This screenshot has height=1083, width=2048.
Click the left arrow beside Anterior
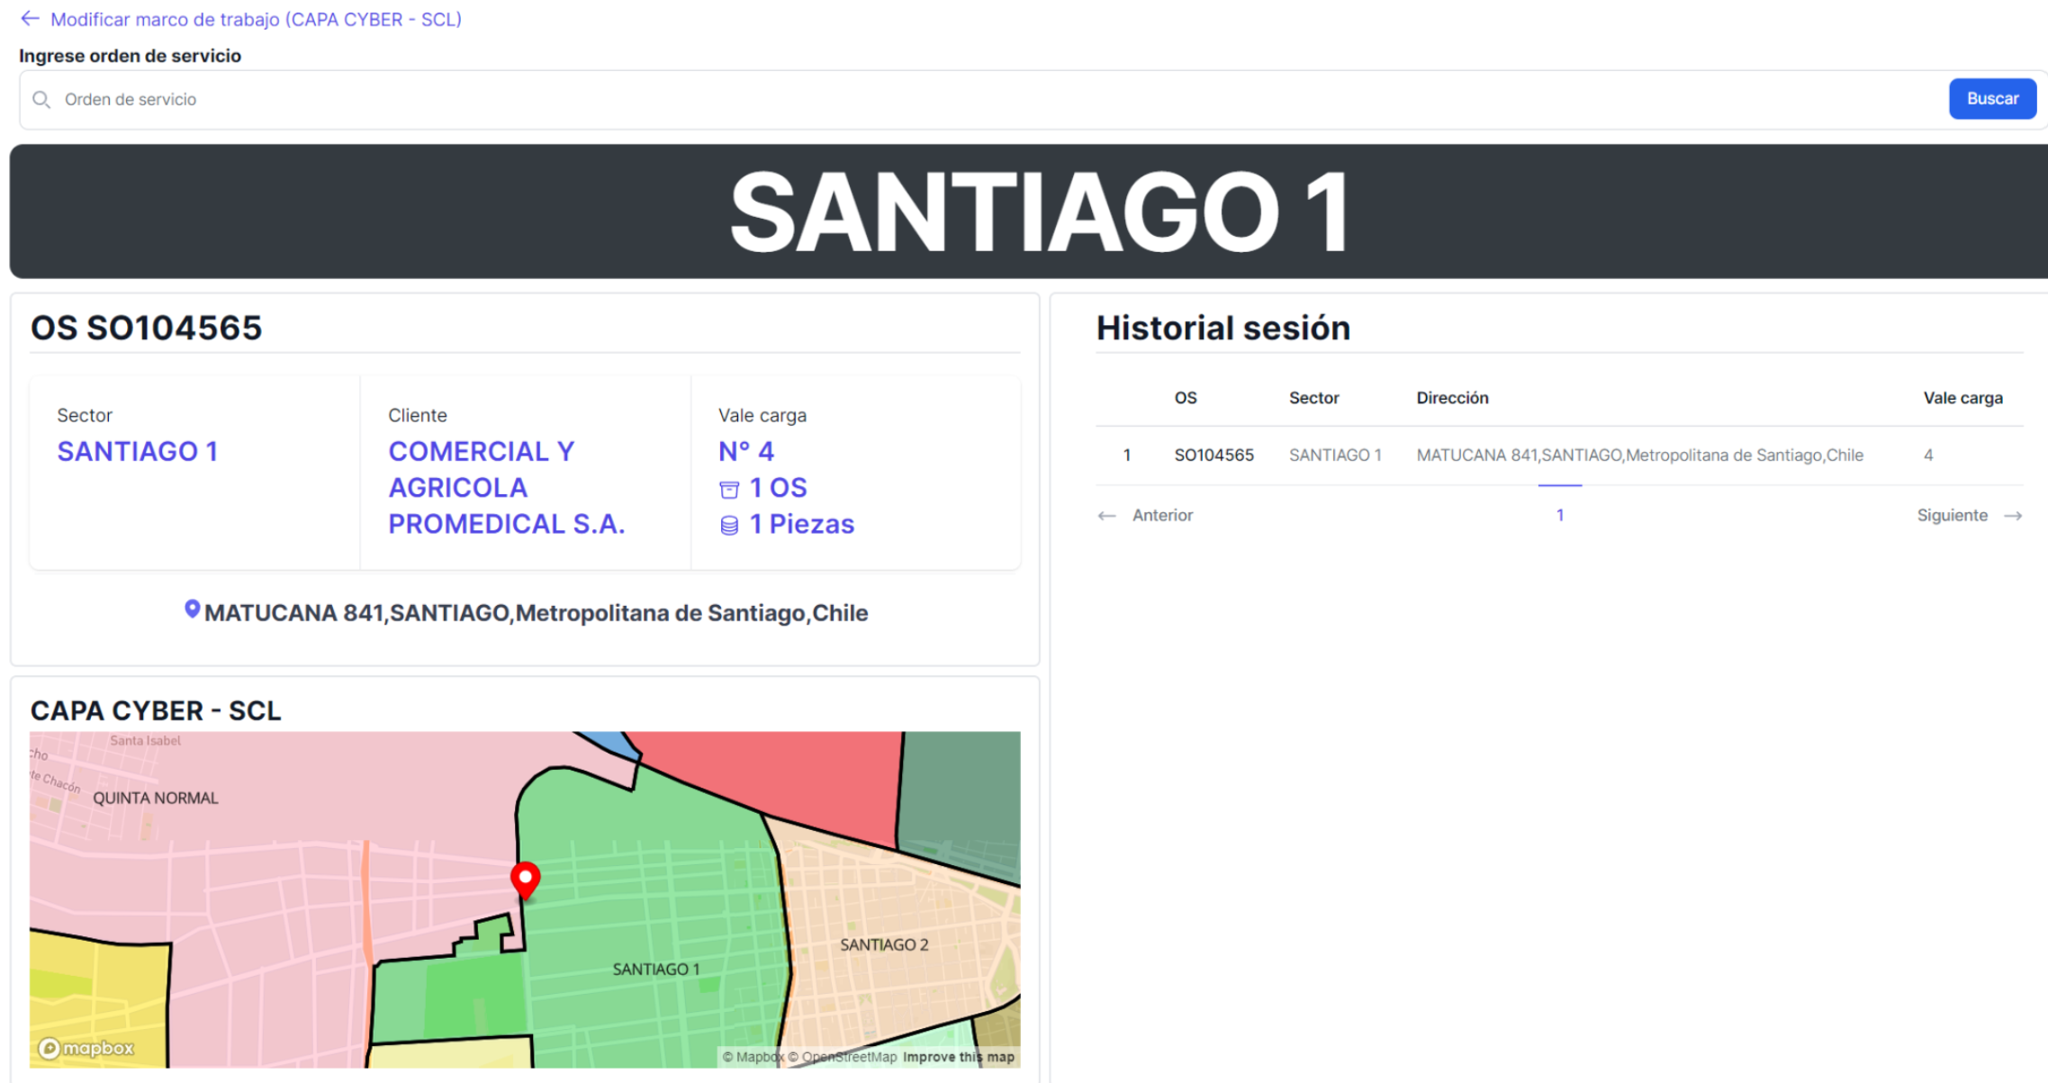pos(1106,516)
